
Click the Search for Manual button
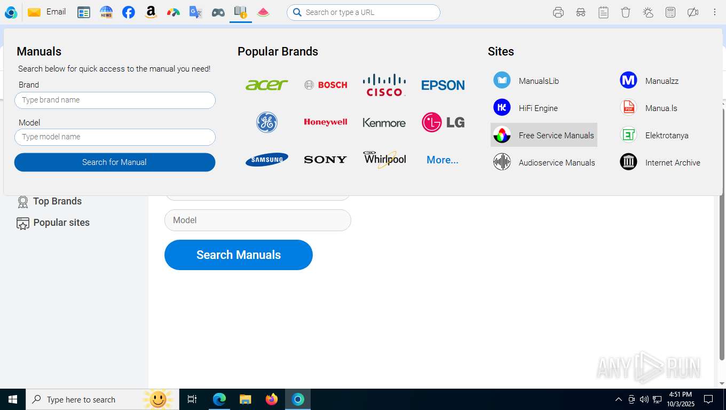tap(115, 162)
